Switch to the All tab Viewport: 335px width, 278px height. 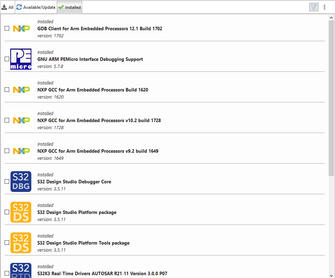coord(7,7)
